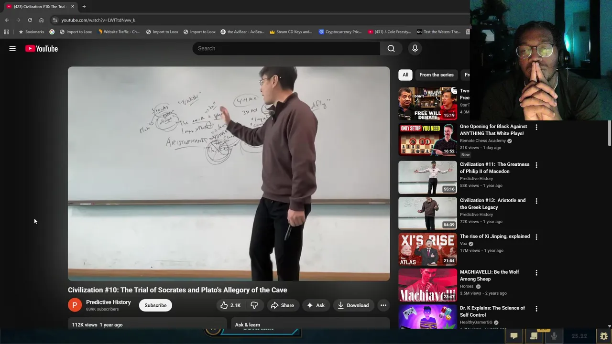Select the From the series chip

[437, 75]
